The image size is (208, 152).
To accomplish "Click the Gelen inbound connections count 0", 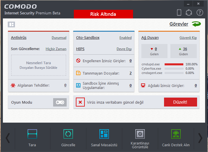I will (156, 49).
